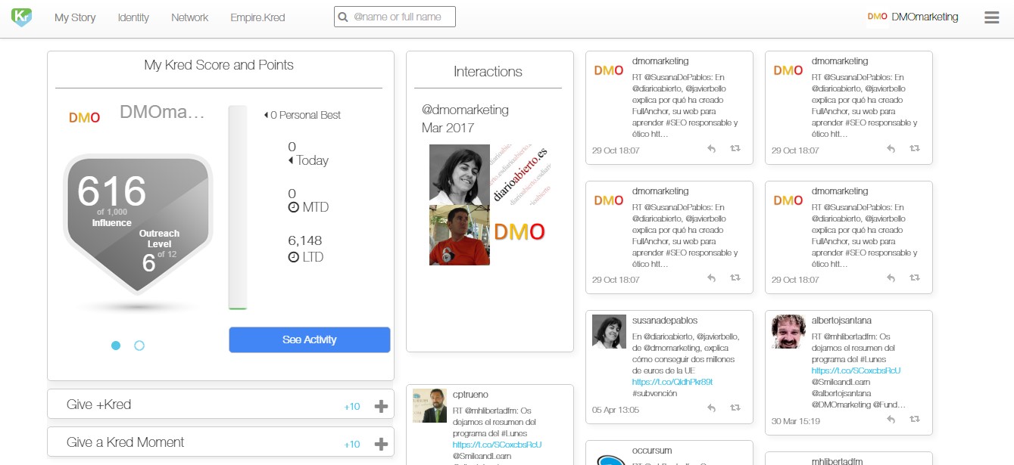This screenshot has width=1014, height=465.
Task: Retweet the susanadepablos tweet
Action: coord(735,408)
